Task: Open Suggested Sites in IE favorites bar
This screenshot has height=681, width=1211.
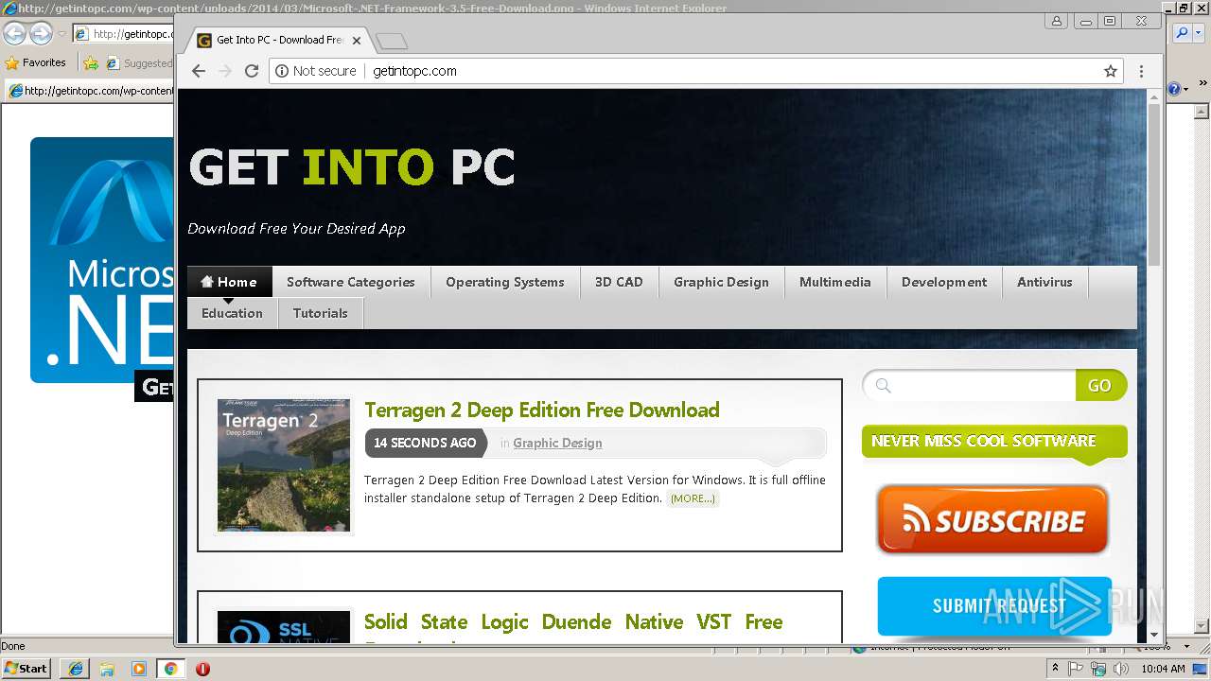Action: pos(139,63)
